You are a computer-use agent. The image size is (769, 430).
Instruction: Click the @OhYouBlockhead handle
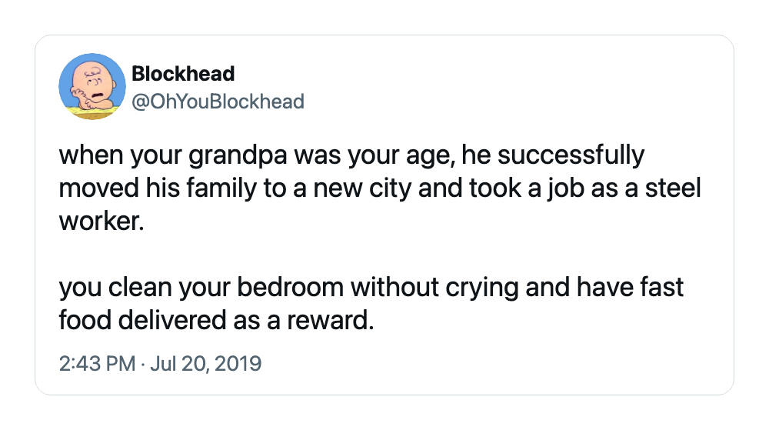(x=218, y=102)
